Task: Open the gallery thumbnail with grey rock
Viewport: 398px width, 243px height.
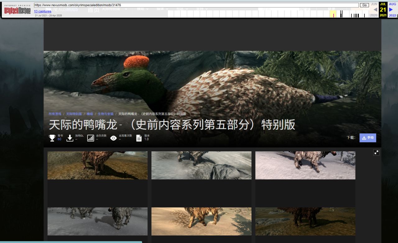Action: pos(201,165)
